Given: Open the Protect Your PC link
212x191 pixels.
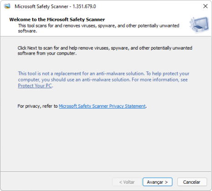Looking at the screenshot, I should [35, 85].
